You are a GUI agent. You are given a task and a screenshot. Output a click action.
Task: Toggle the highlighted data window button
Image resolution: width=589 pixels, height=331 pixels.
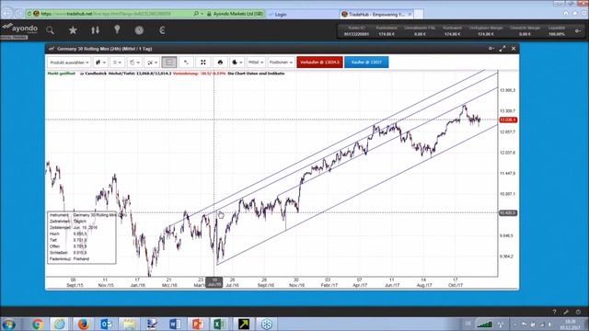[169, 63]
